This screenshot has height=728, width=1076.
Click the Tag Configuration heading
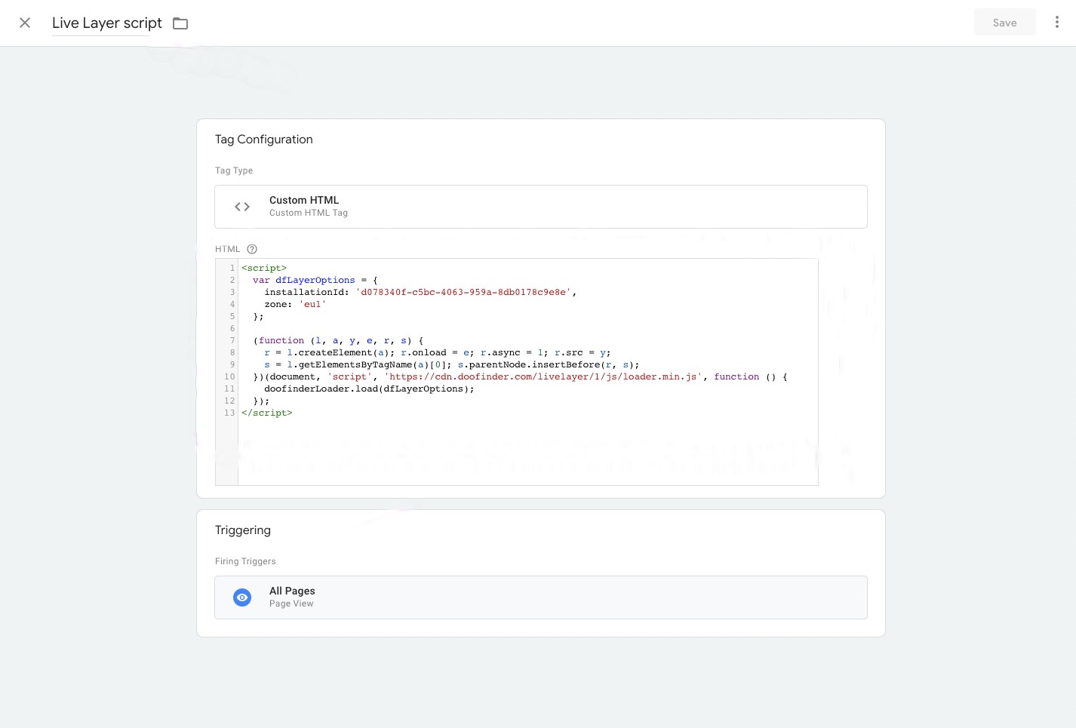point(264,140)
